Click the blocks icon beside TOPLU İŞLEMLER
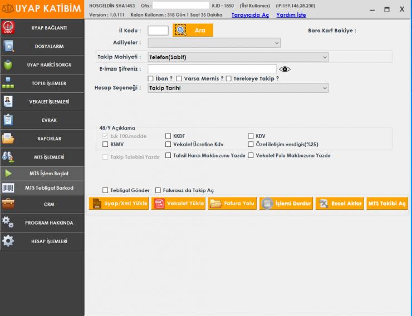 click(8, 83)
